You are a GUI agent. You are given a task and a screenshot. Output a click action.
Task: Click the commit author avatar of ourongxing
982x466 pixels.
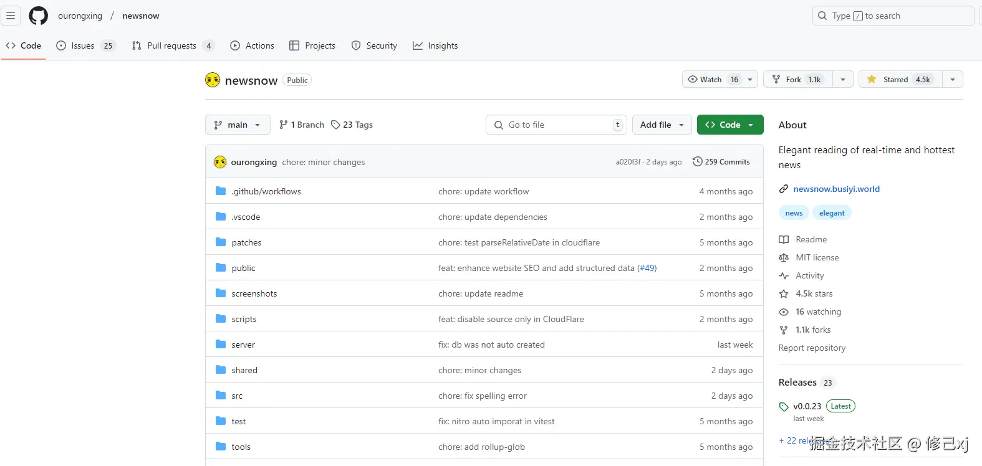[220, 162]
